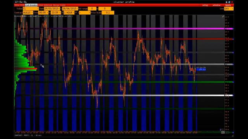Click the window resize grip in corner

coord(232,136)
